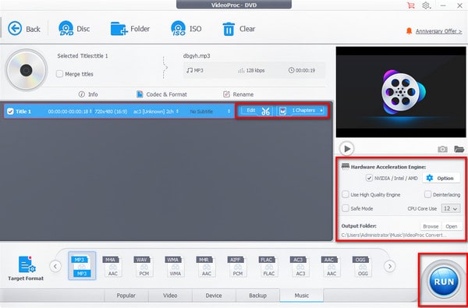Switch to the Device tab
This screenshot has height=308, width=468.
click(214, 296)
